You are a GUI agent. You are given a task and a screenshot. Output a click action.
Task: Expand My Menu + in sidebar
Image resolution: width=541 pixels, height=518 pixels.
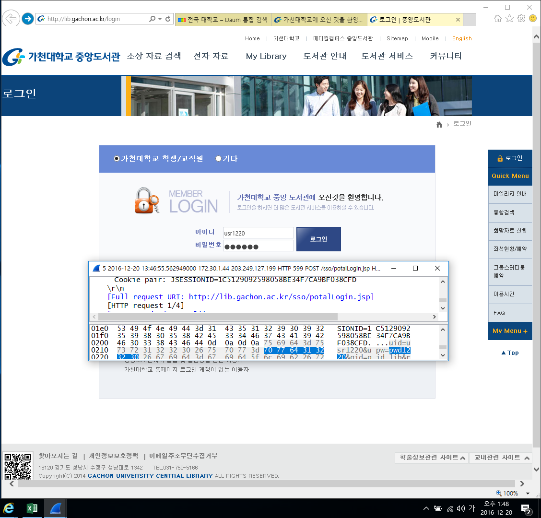pos(510,330)
